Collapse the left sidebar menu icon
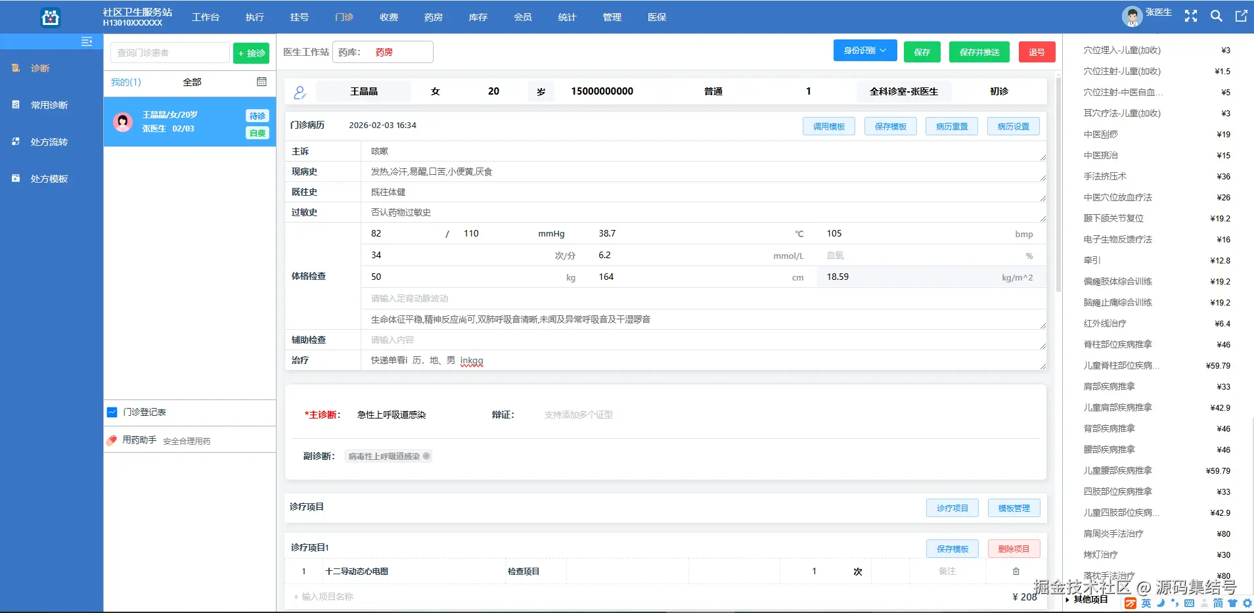This screenshot has width=1254, height=613. click(x=87, y=42)
